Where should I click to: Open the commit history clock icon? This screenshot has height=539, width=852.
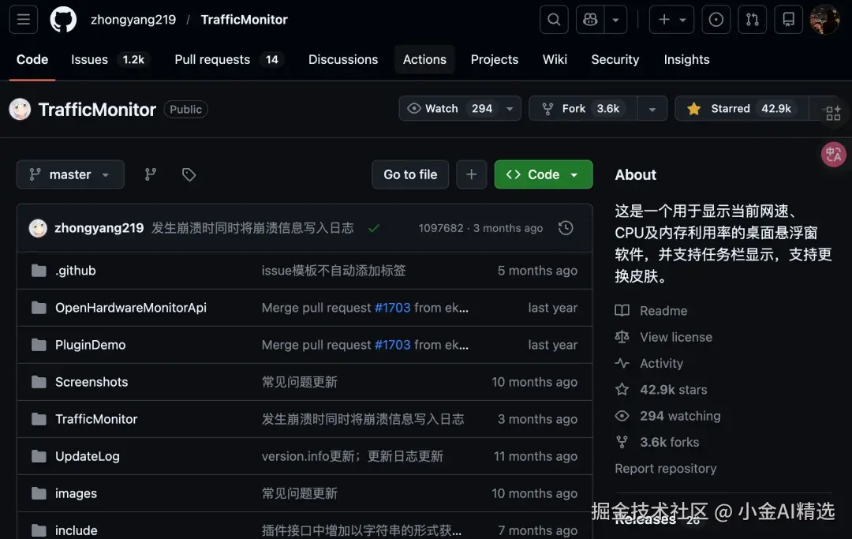pos(566,228)
